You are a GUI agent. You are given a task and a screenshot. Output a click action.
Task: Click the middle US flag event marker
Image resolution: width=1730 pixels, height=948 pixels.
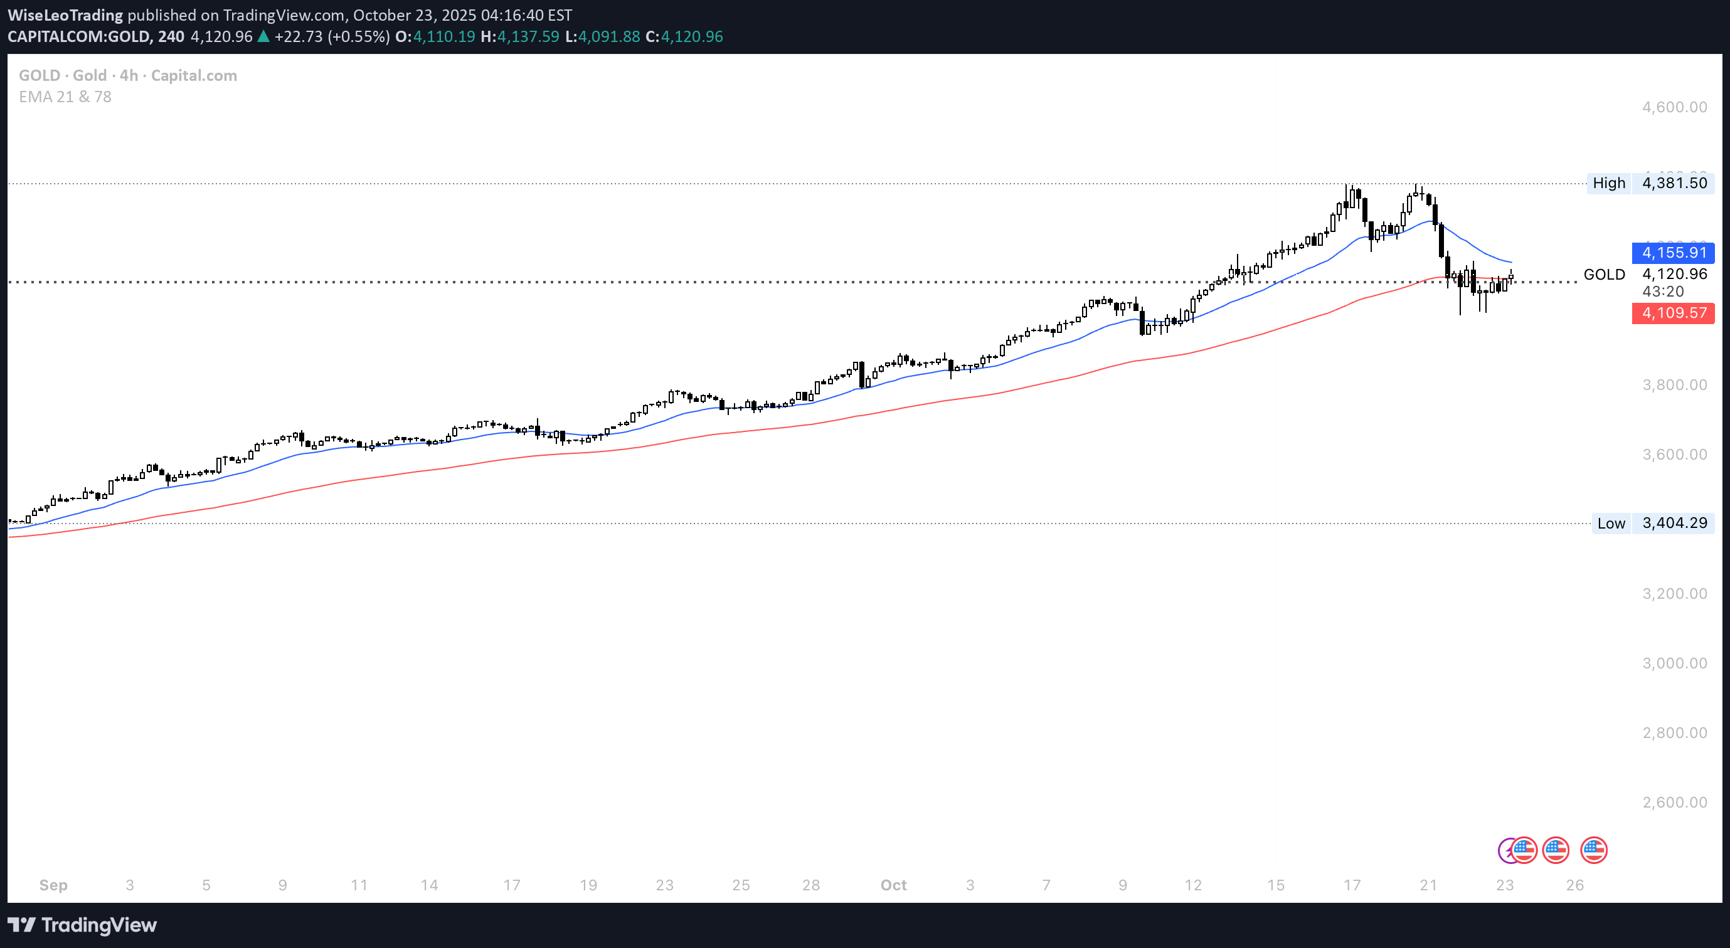pyautogui.click(x=1556, y=851)
